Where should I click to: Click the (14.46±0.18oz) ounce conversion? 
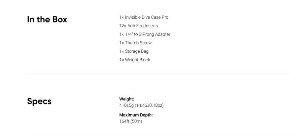(x=149, y=105)
